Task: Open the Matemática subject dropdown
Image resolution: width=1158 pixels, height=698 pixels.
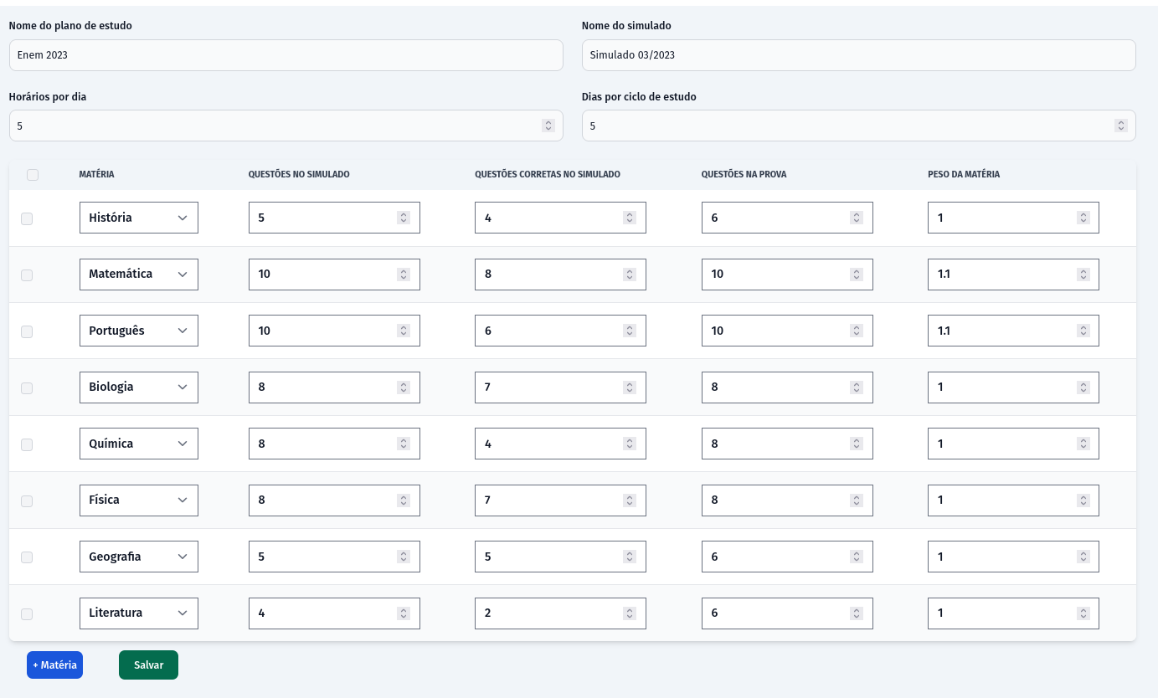Action: (139, 275)
